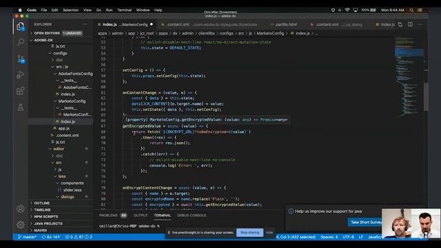Click the Wi-Fi icon in the menu bar
The height and width of the screenshot is (248, 441).
tap(347, 10)
